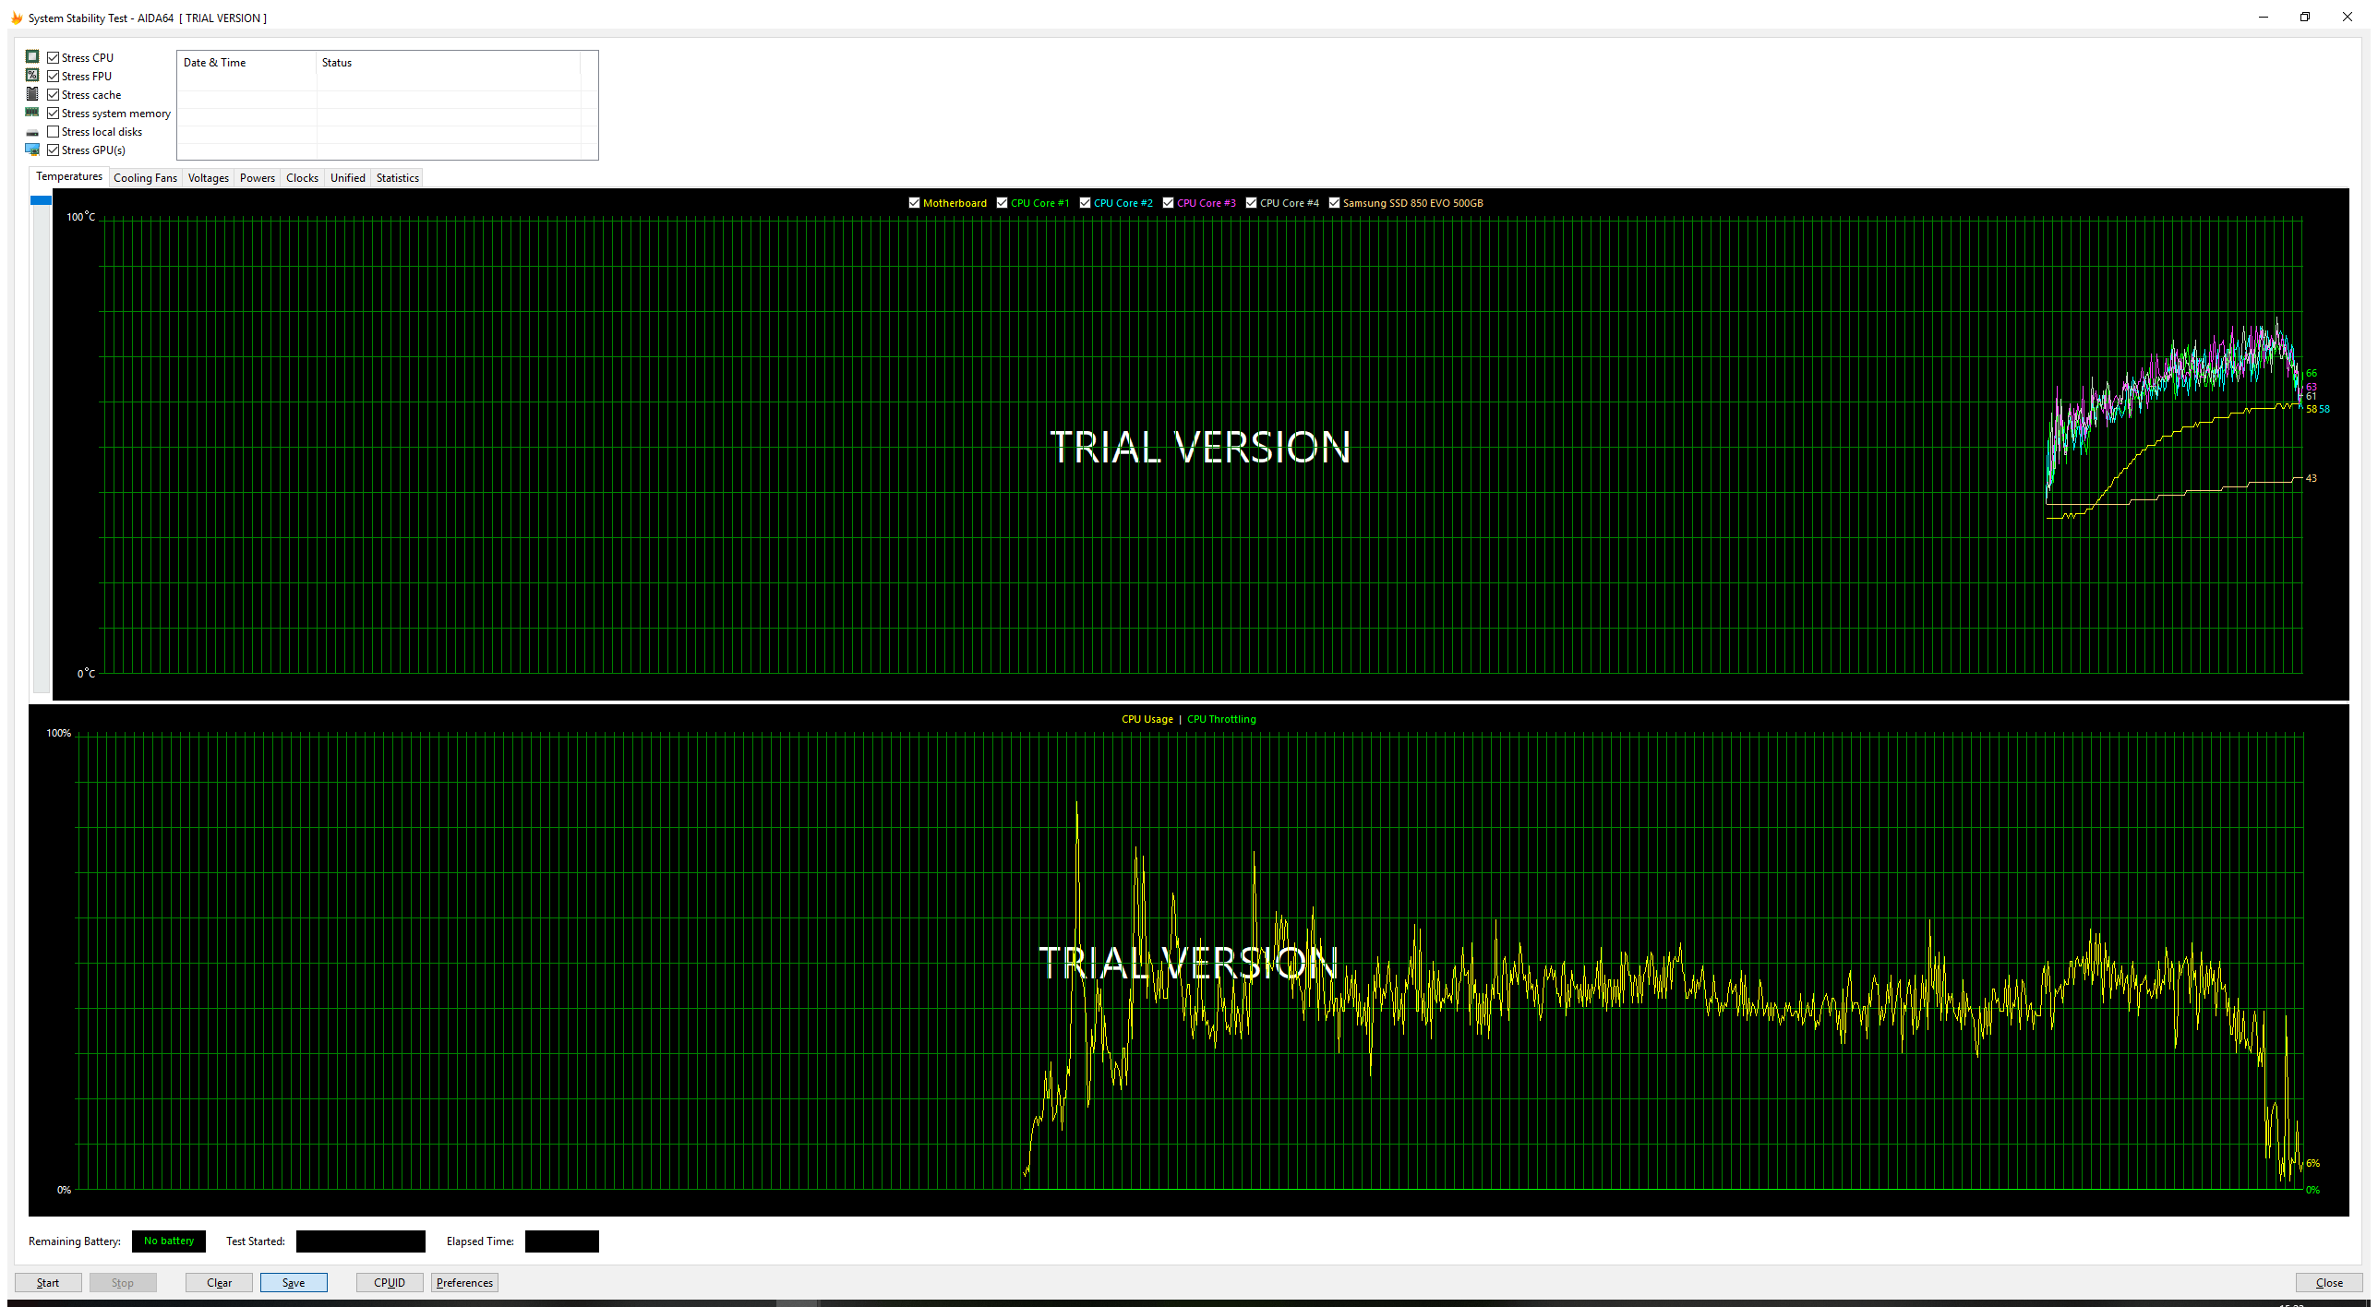Click the GPU monitor icon
Image resolution: width=2378 pixels, height=1307 pixels.
tap(32, 150)
